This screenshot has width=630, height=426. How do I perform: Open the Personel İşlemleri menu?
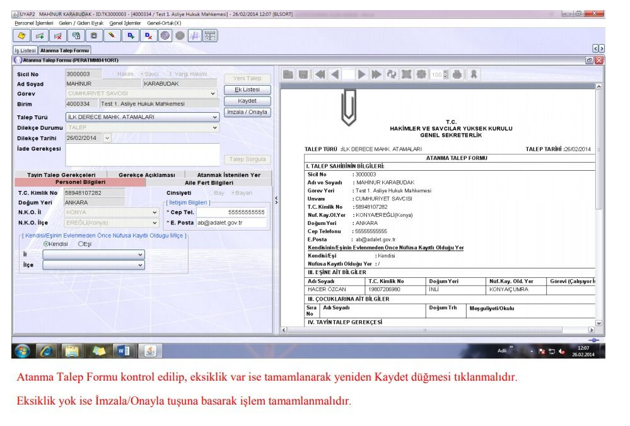(x=34, y=23)
